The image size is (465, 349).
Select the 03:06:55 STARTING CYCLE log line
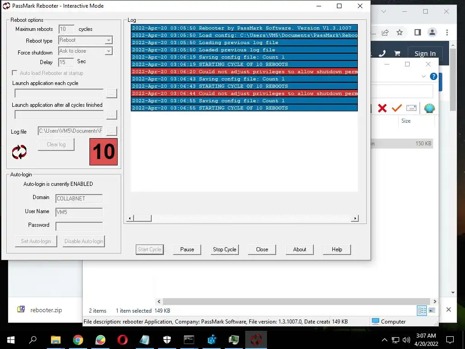(x=244, y=108)
